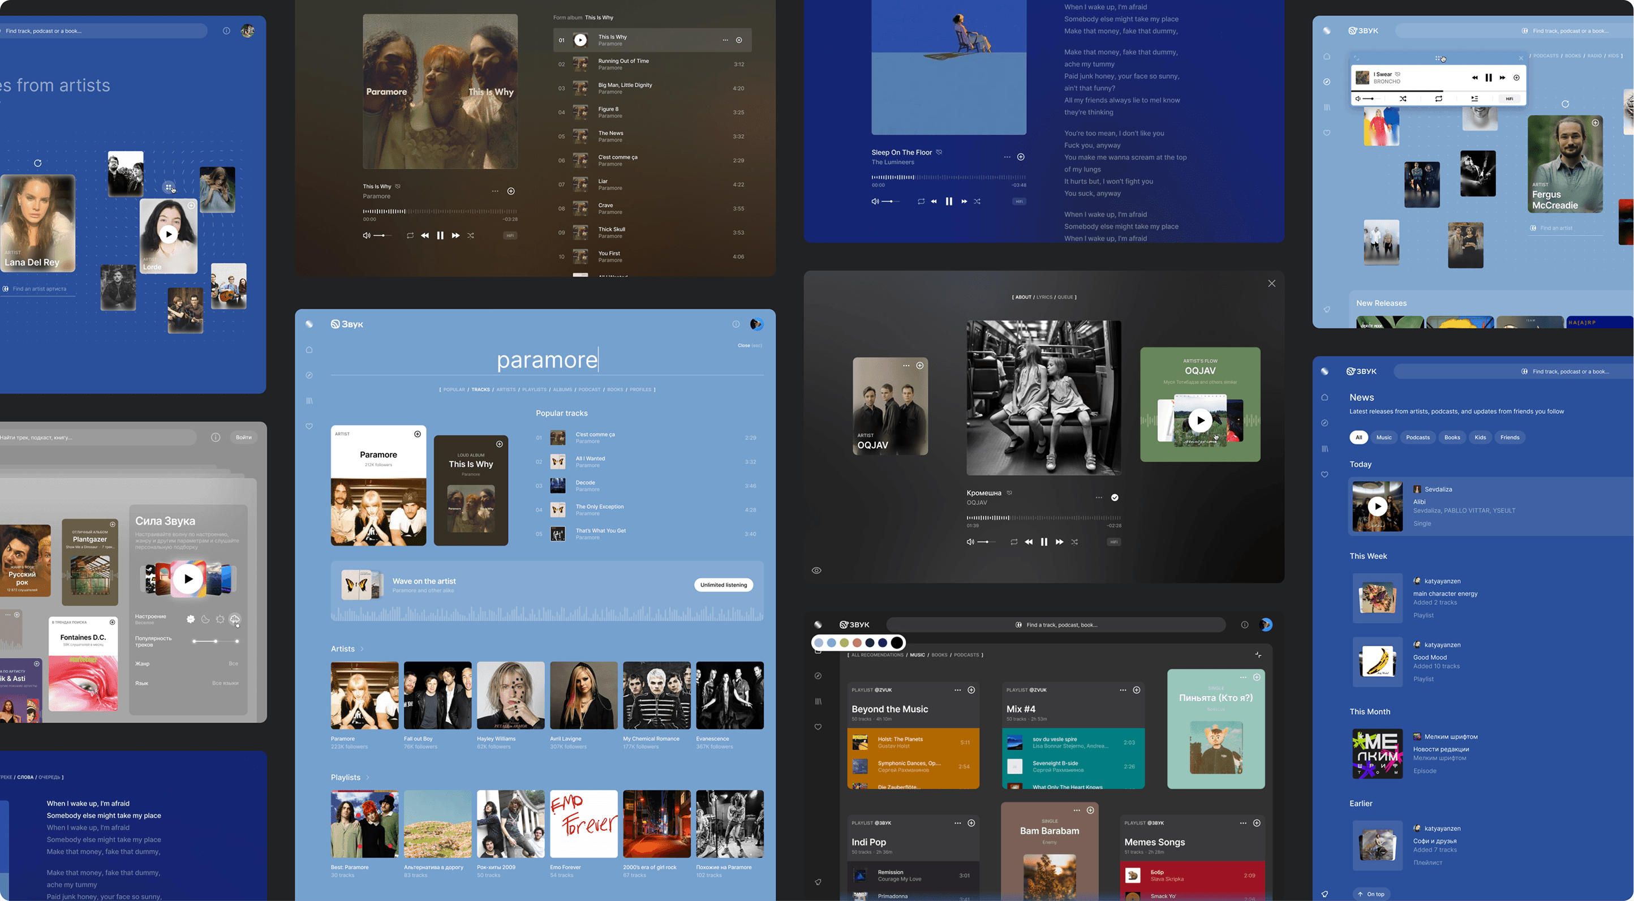Click shuffle icon in I Swear mini player

point(1403,98)
